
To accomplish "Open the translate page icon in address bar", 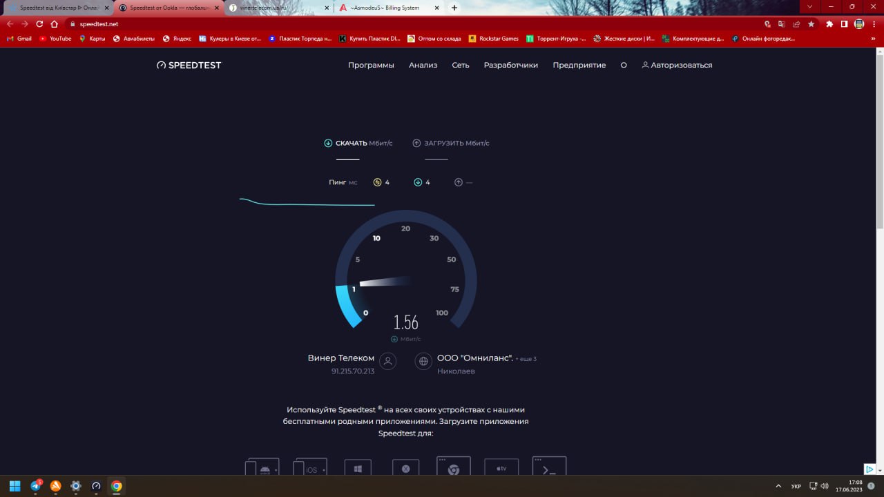I will pos(782,23).
